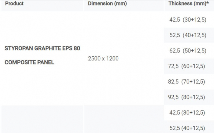
Task: Click the empty Product cell in the lower group
Action: click(42, 119)
